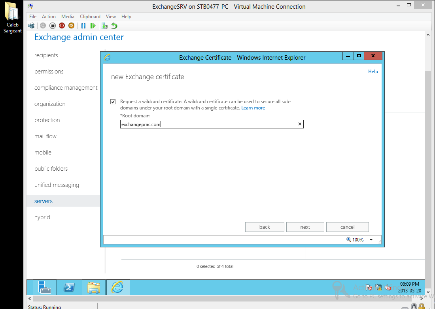Image resolution: width=435 pixels, height=309 pixels.
Task: Open the File menu
Action: pyautogui.click(x=33, y=17)
